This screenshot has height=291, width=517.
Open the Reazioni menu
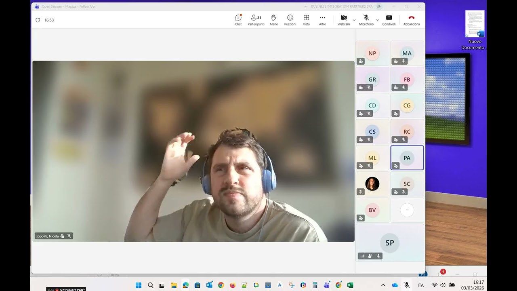[x=290, y=20]
